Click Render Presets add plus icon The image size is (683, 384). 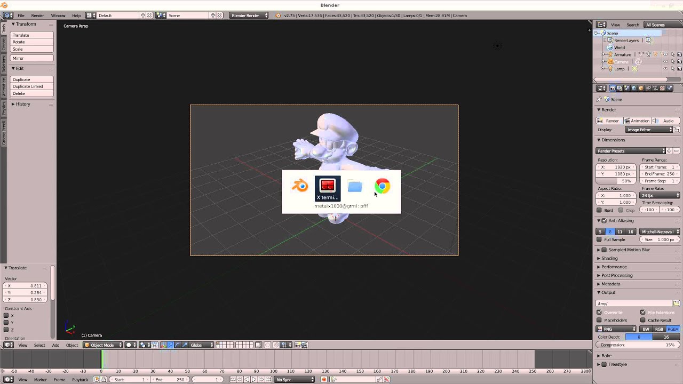(669, 151)
